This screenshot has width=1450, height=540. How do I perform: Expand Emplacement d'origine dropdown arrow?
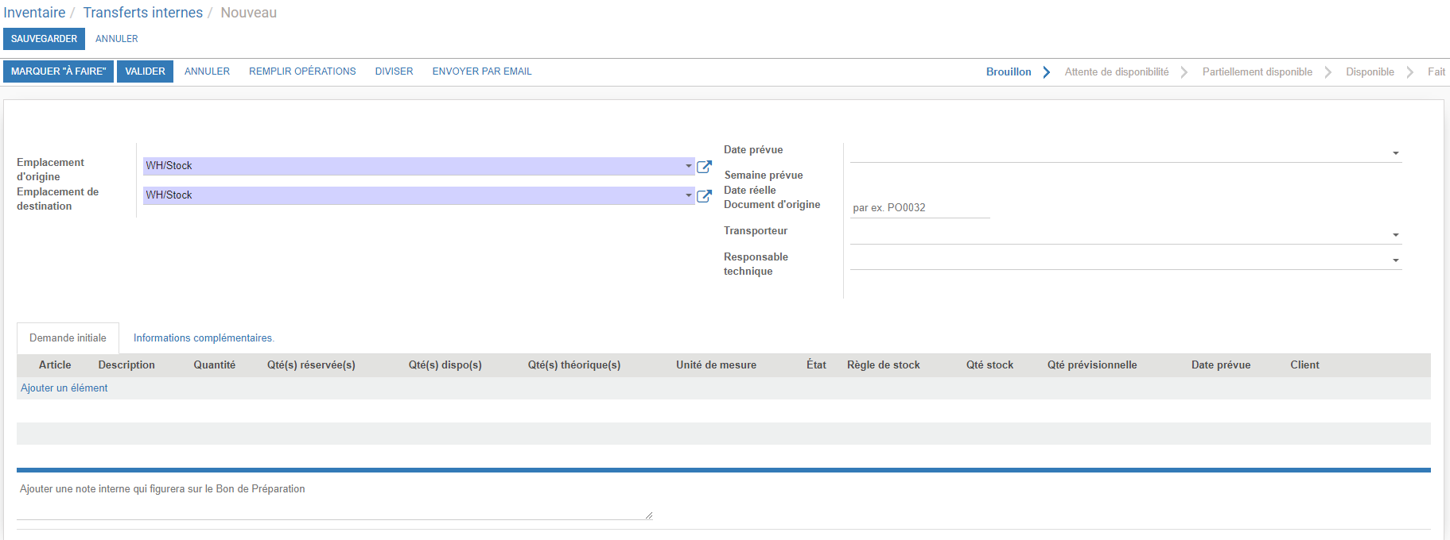pos(689,166)
